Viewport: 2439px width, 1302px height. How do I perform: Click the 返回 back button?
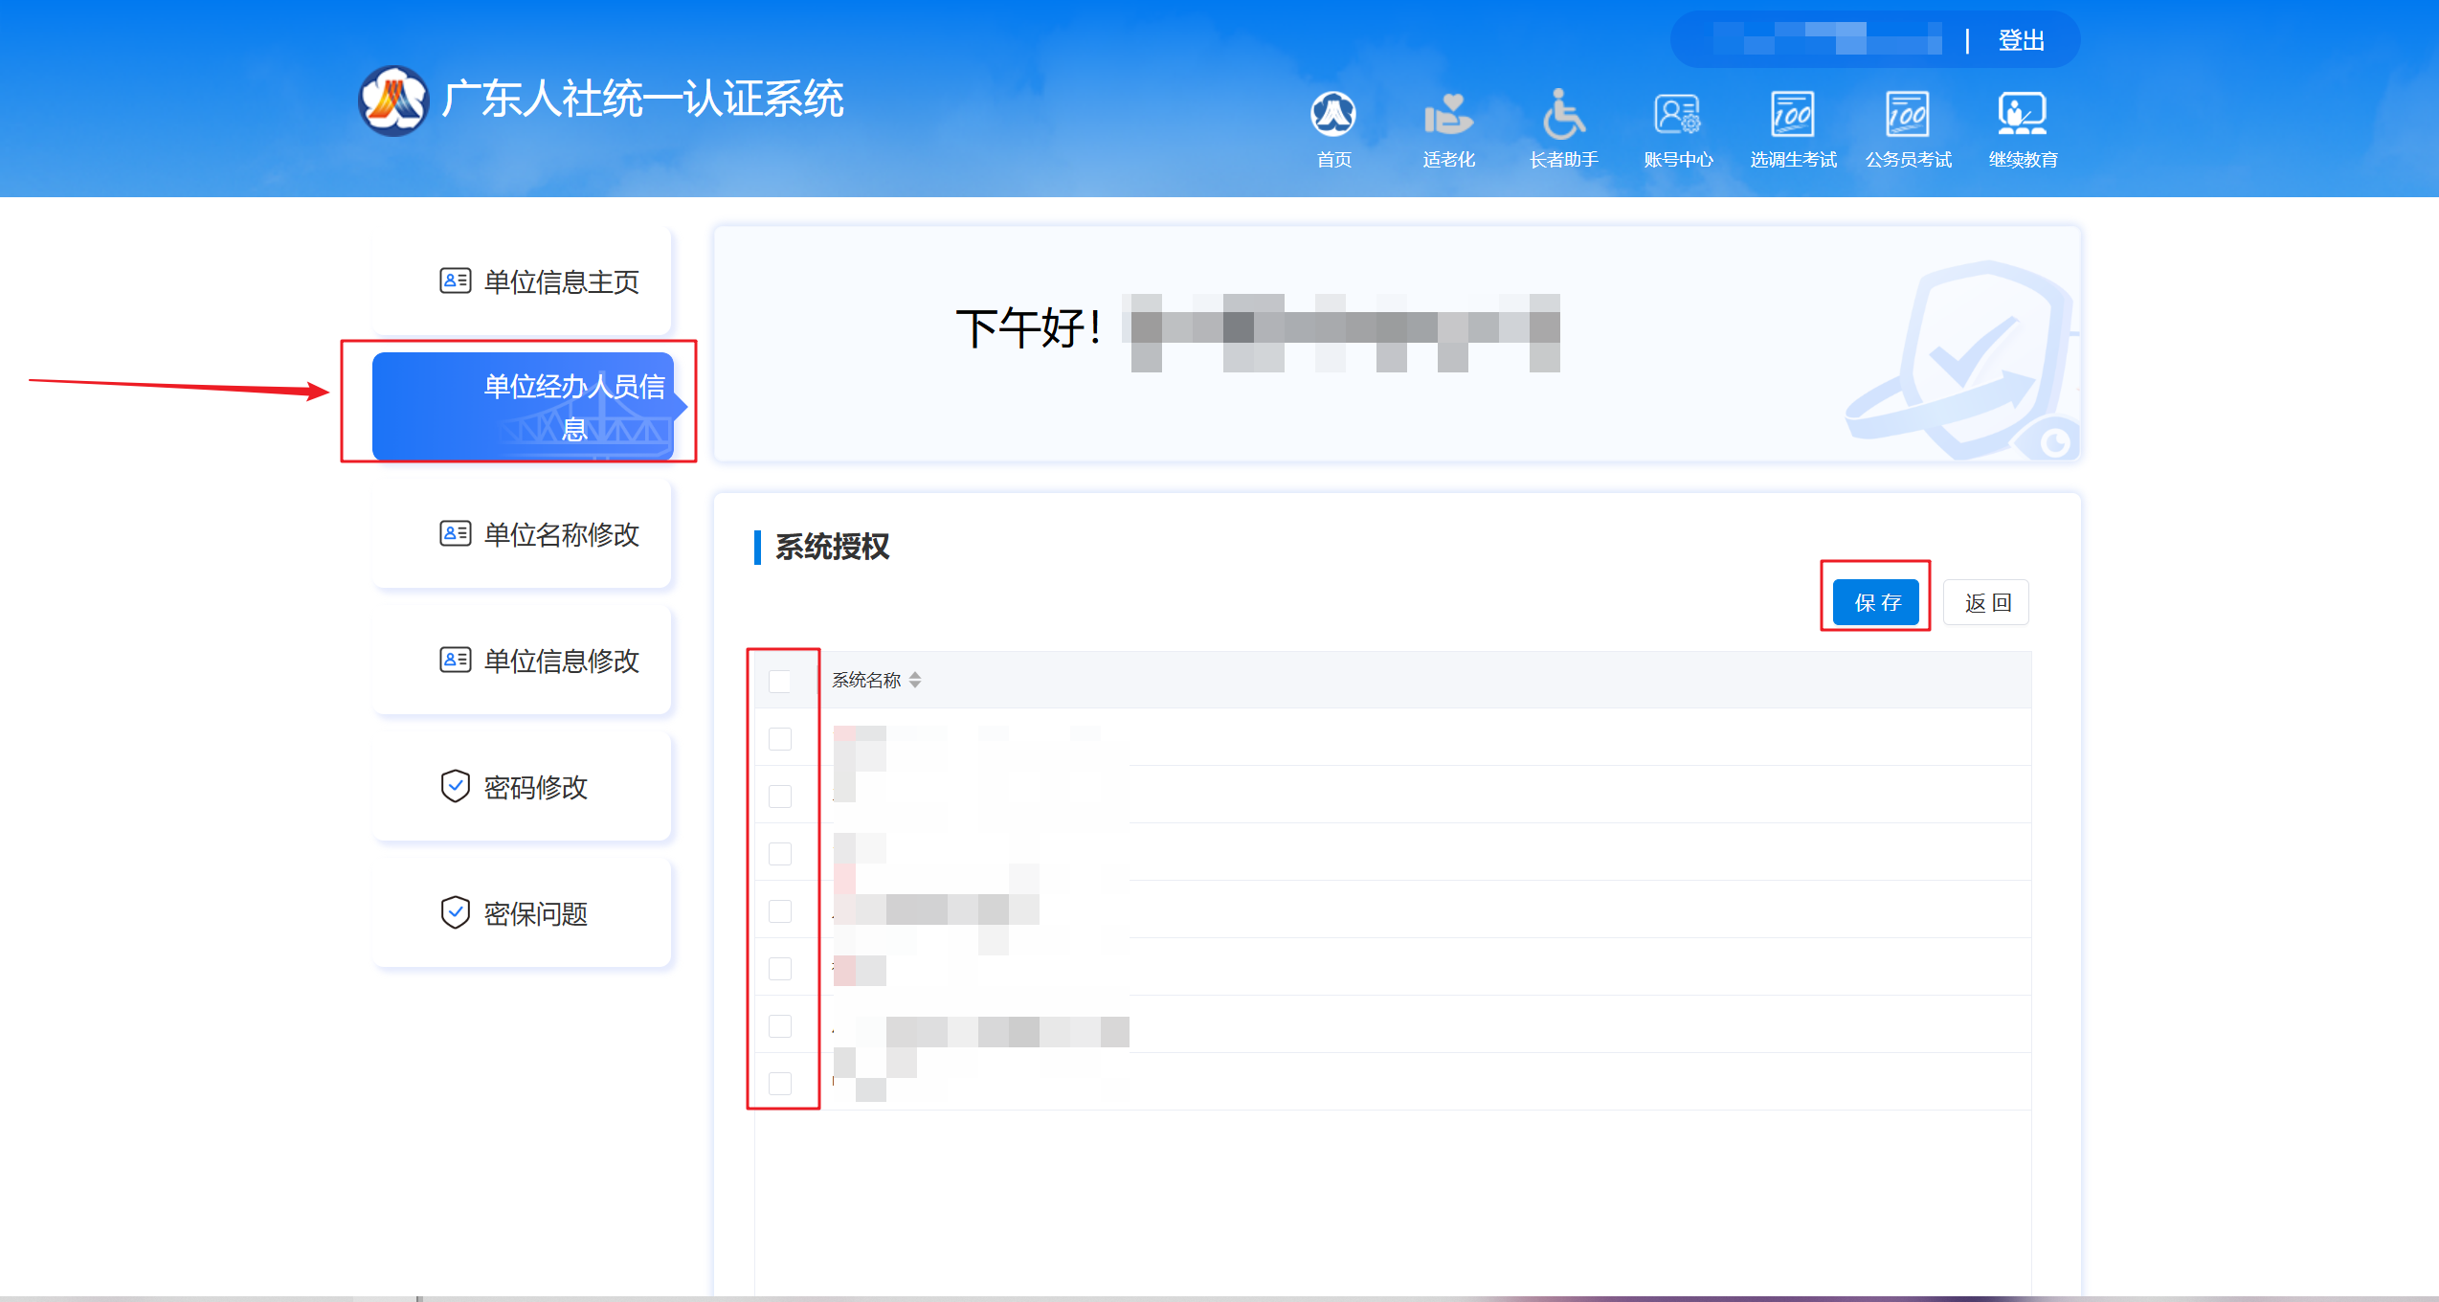(x=1986, y=602)
